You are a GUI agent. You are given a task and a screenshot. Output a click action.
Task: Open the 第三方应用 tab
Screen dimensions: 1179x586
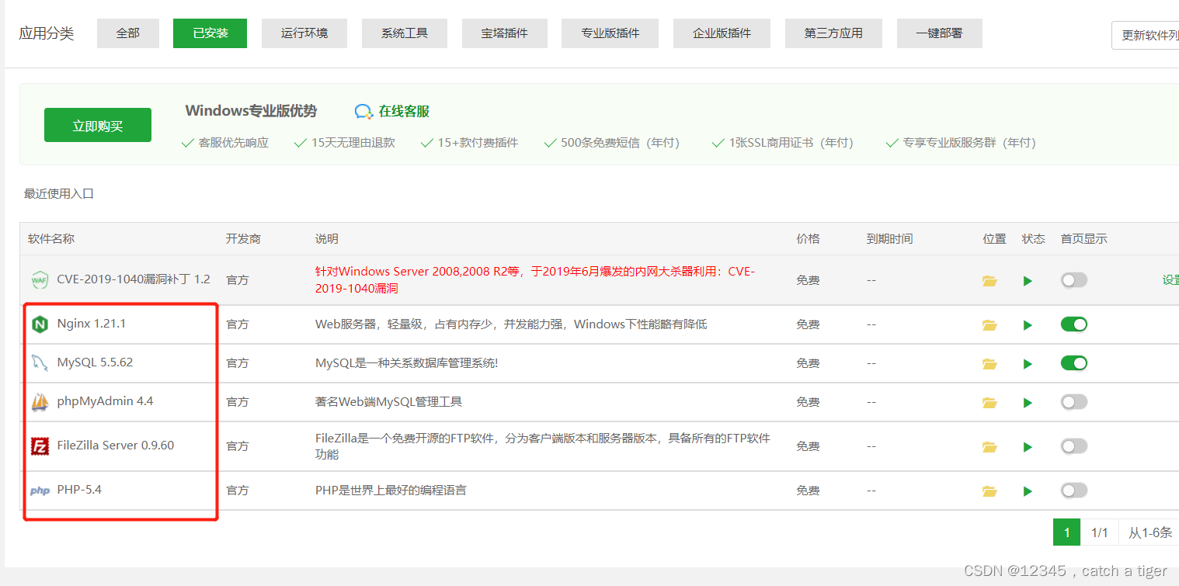pos(833,33)
